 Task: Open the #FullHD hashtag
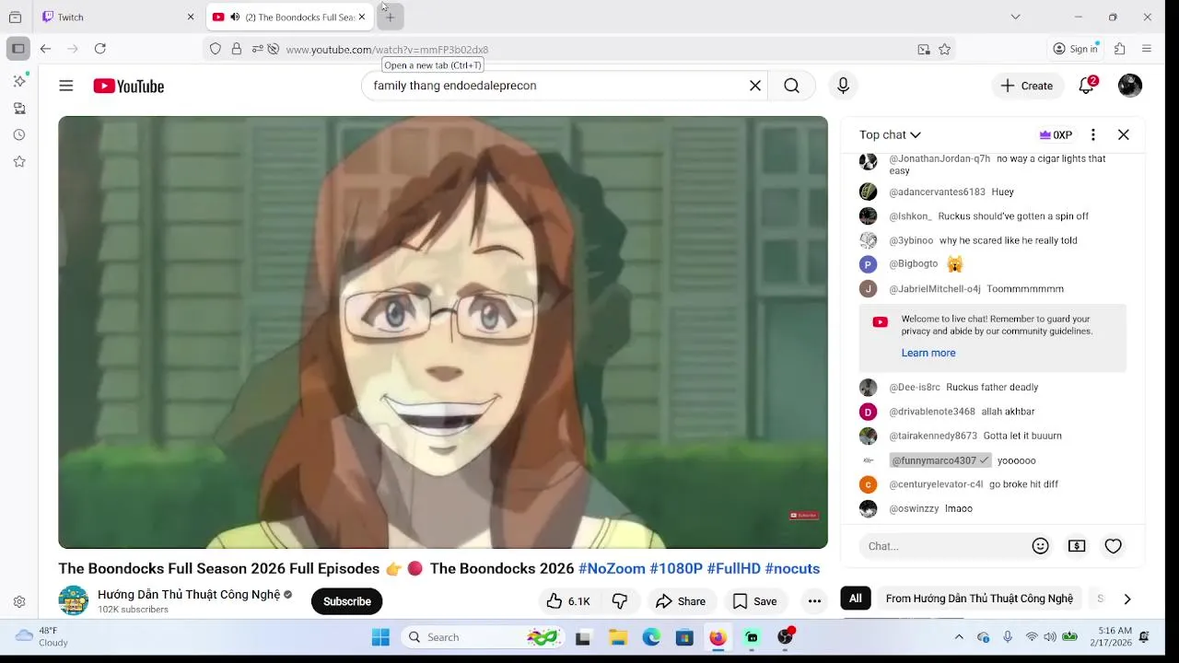click(734, 568)
